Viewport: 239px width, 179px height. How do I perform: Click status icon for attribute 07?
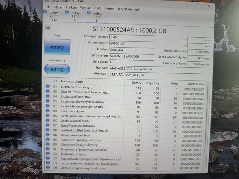coord(48,106)
